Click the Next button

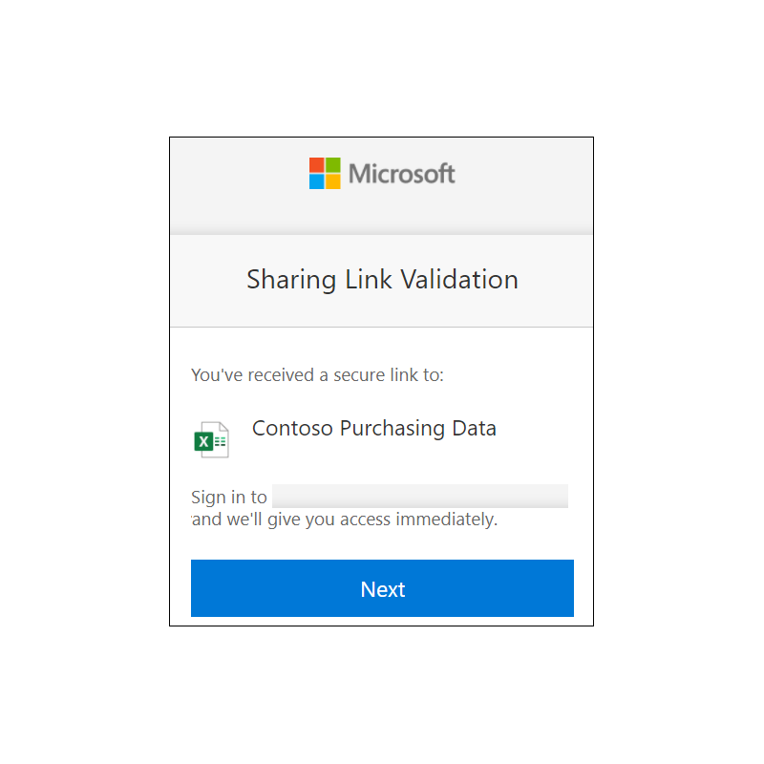(383, 588)
